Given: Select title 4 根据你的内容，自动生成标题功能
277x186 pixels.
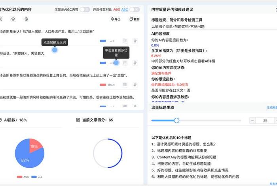Looking at the screenshot, I should [x=181, y=163].
